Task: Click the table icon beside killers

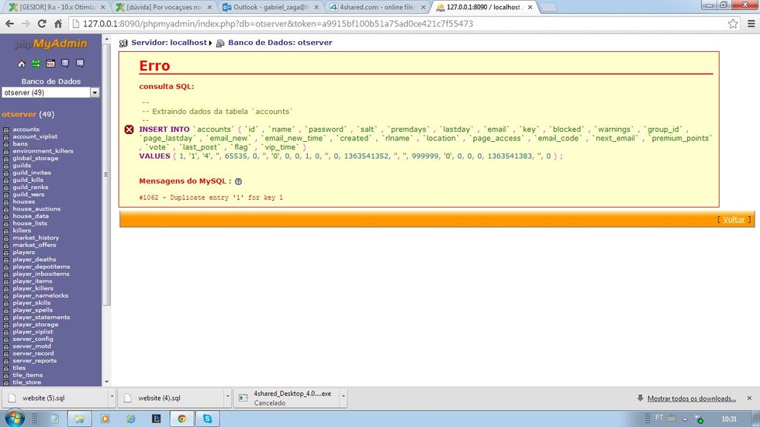Action: 6,230
